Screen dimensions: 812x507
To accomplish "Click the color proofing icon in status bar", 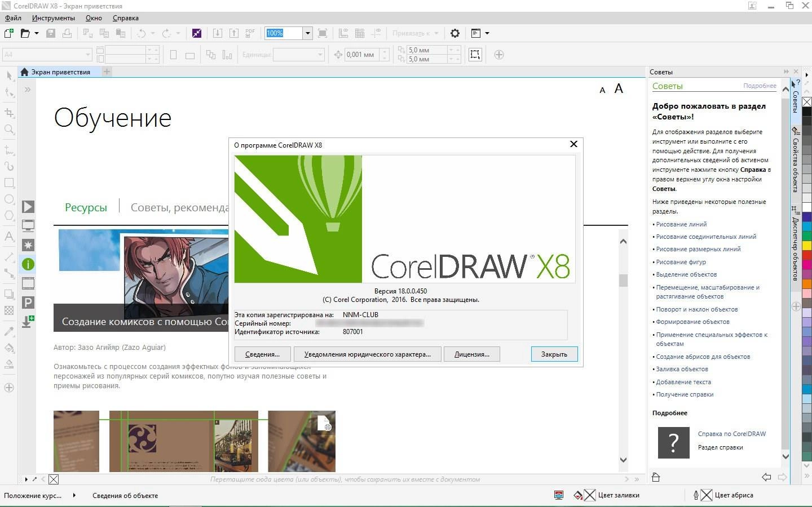I will pyautogui.click(x=559, y=495).
